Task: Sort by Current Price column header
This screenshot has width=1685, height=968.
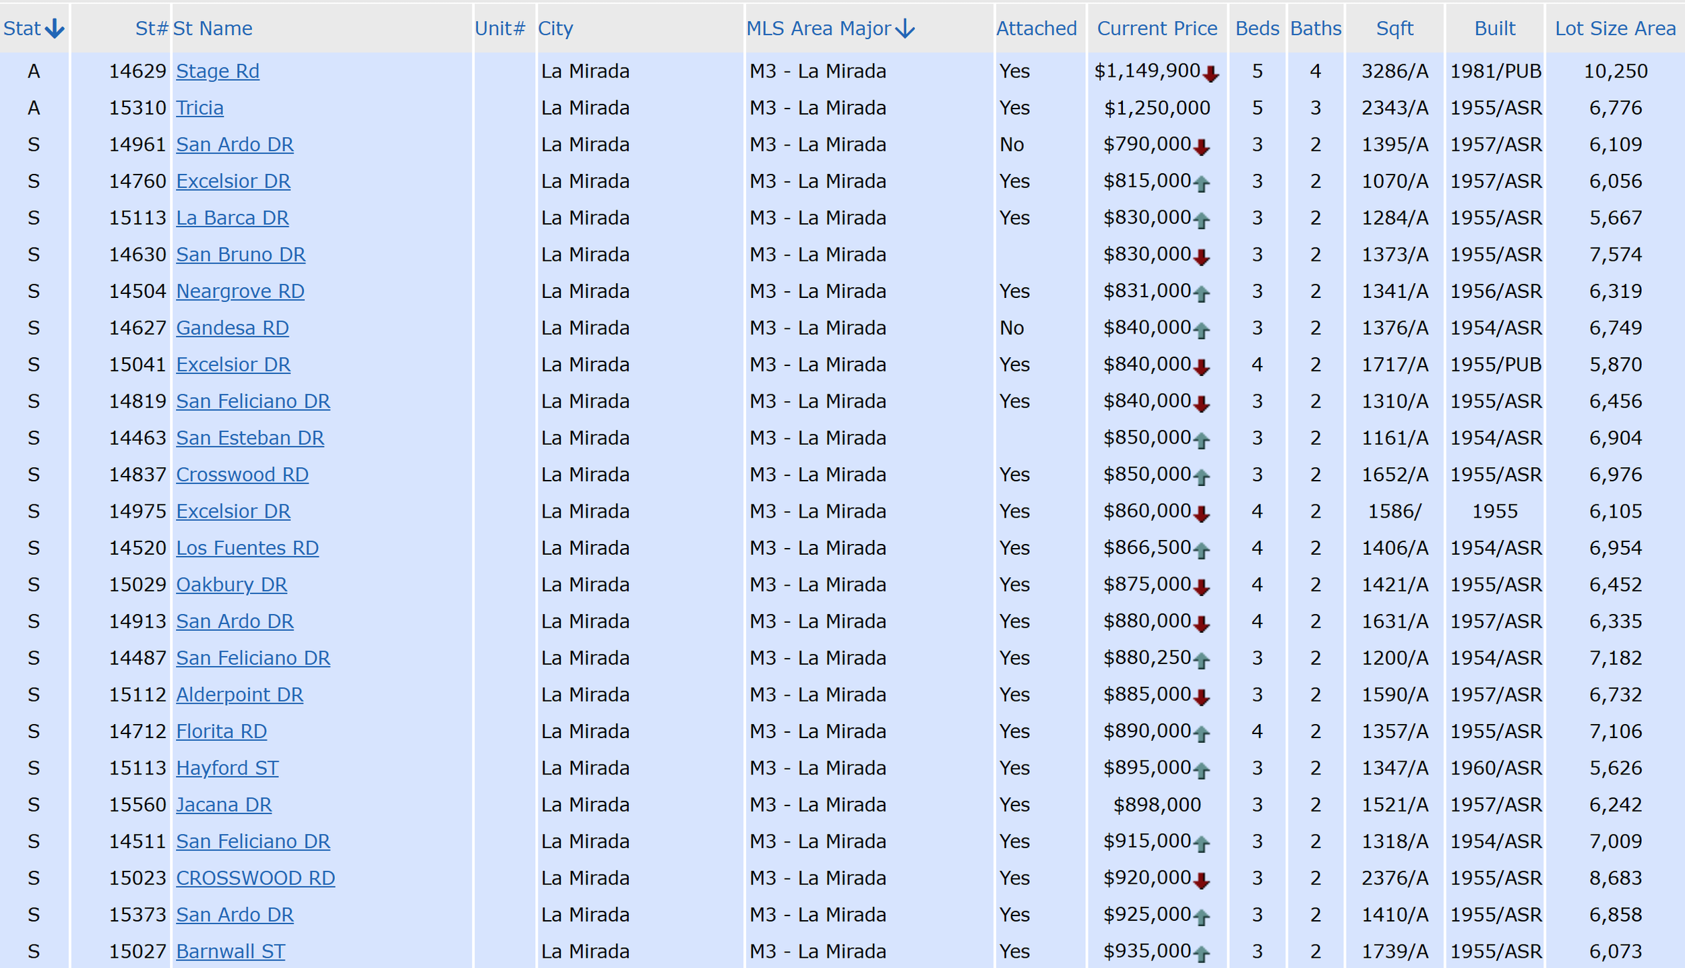Action: pyautogui.click(x=1157, y=28)
